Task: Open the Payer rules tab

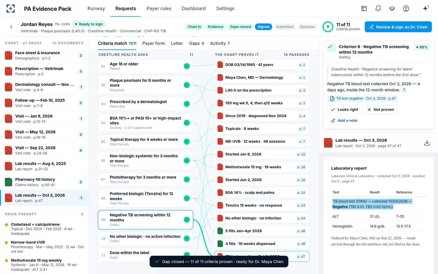Action: pos(159,9)
